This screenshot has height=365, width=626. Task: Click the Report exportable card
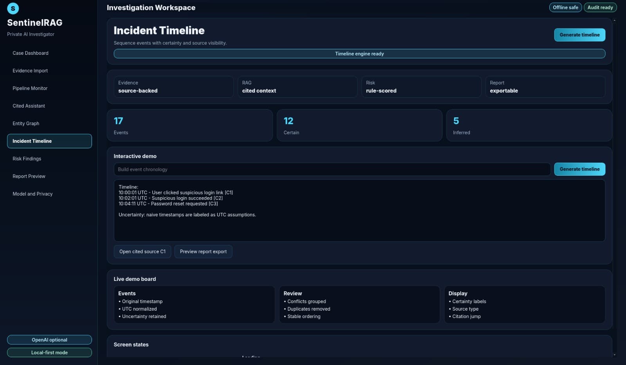(545, 87)
